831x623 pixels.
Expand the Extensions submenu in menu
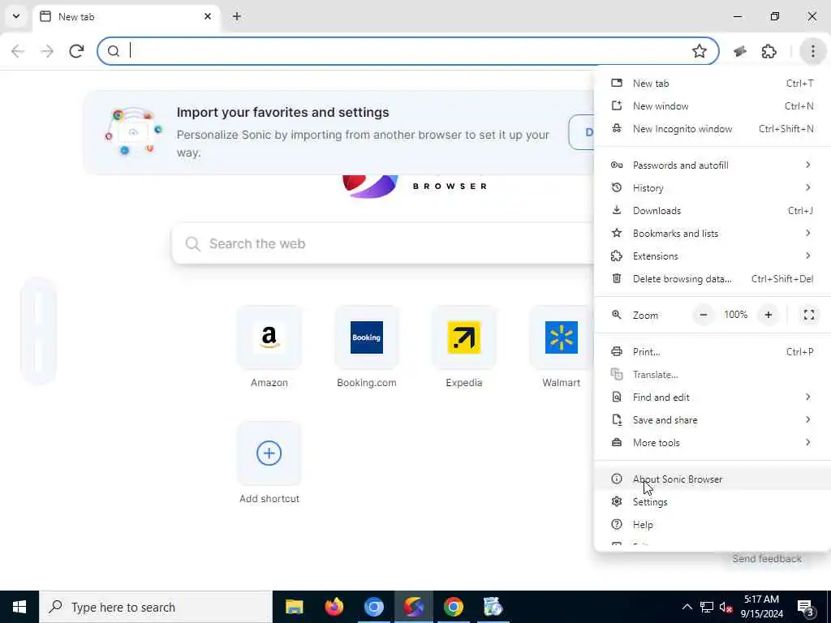point(713,256)
